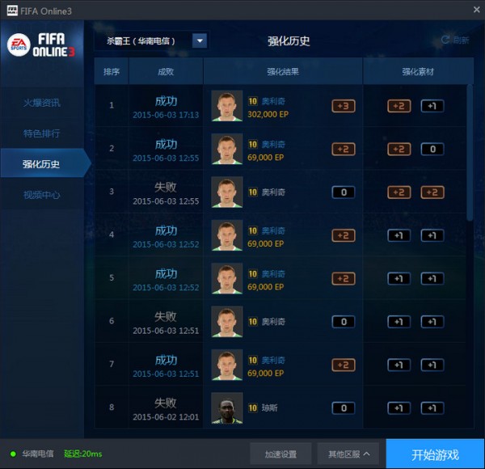Click the 0 material badge in row 2

(x=432, y=150)
